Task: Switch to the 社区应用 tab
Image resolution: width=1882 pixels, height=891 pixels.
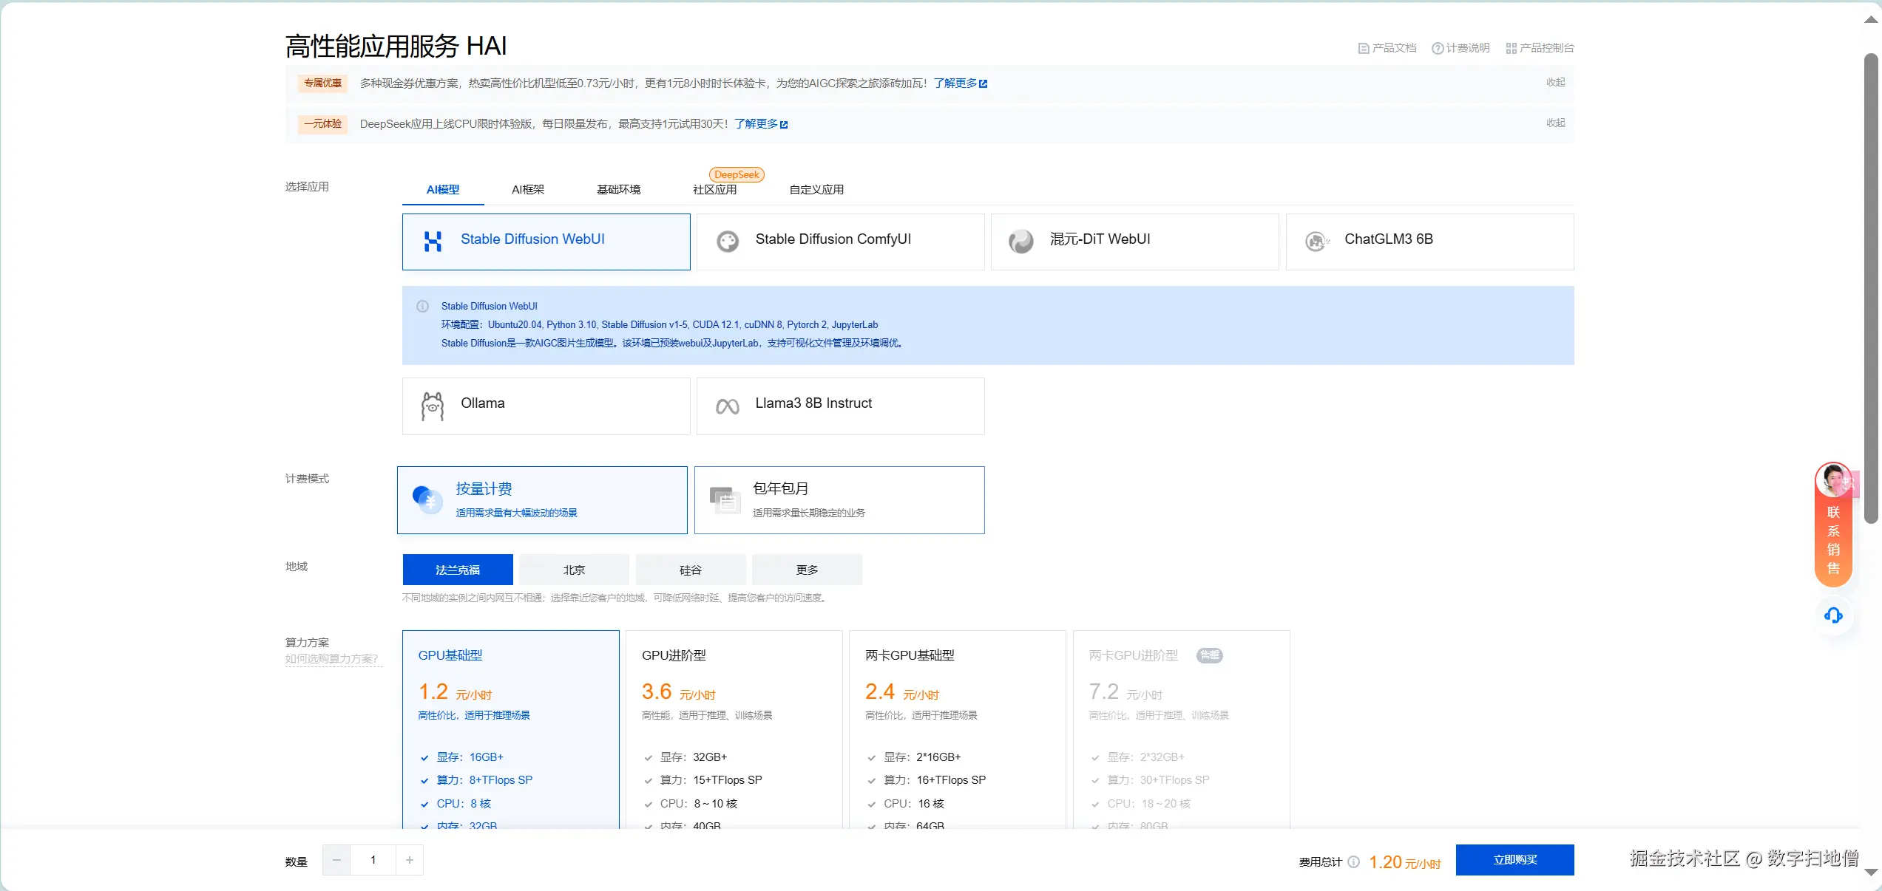Action: (x=714, y=190)
